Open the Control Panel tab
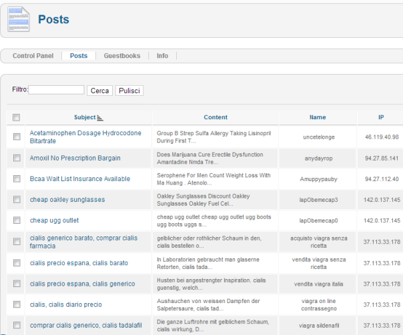Screen dimensions: 403x335 click(x=33, y=56)
